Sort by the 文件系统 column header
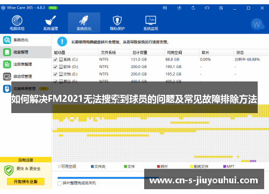This screenshot has width=269, height=194. click(x=114, y=53)
